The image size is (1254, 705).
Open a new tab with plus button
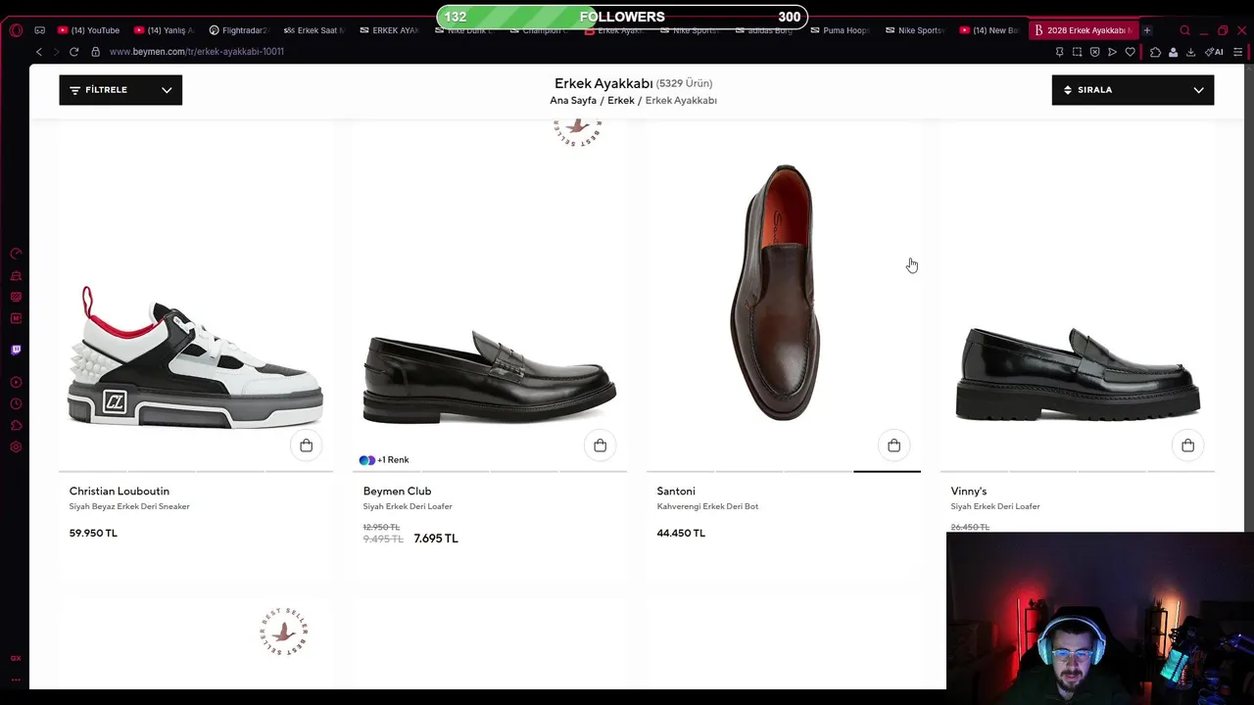coord(1146,30)
